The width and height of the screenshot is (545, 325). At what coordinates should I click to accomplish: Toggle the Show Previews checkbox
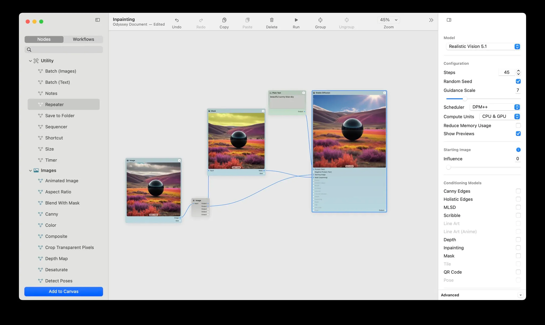(x=518, y=134)
